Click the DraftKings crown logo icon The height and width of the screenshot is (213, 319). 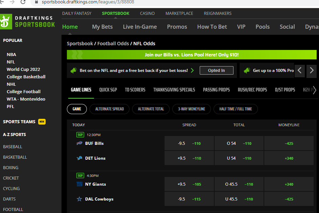(x=6, y=22)
